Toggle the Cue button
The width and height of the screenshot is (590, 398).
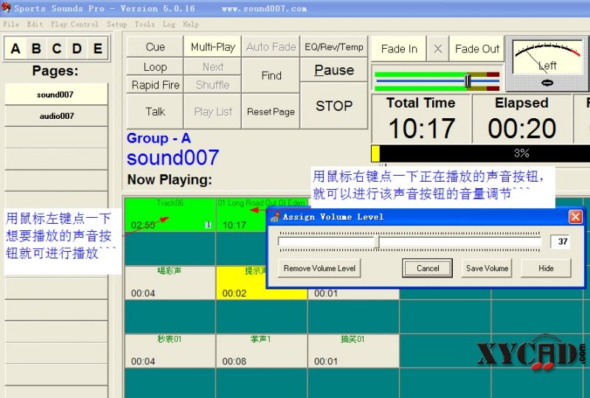point(155,47)
